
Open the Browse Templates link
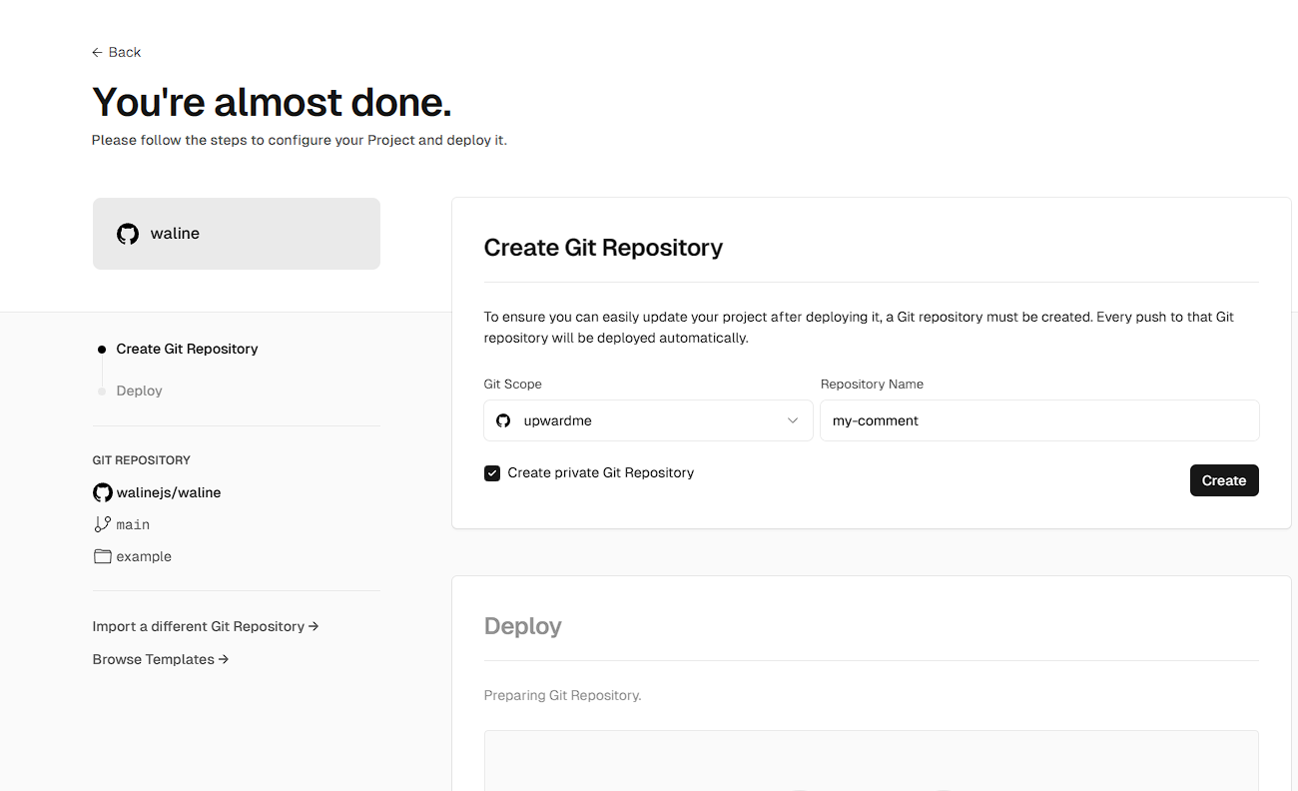coord(161,659)
